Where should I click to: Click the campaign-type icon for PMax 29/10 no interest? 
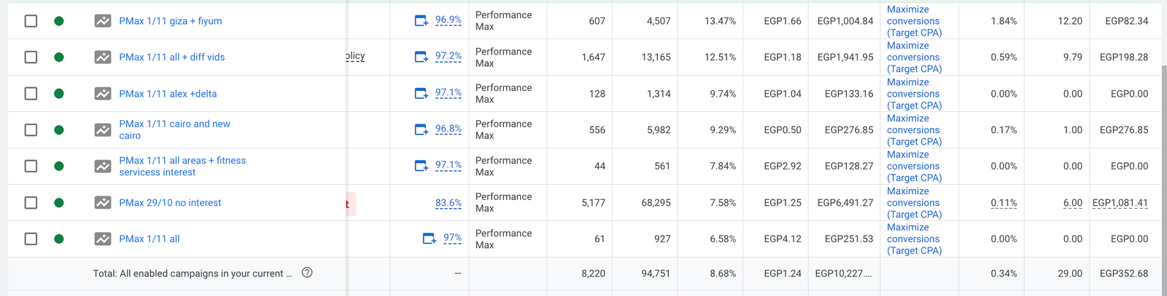pos(103,203)
